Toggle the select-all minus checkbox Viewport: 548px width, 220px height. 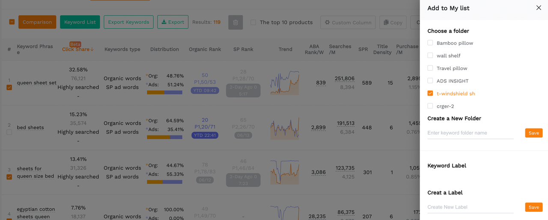(x=12, y=22)
